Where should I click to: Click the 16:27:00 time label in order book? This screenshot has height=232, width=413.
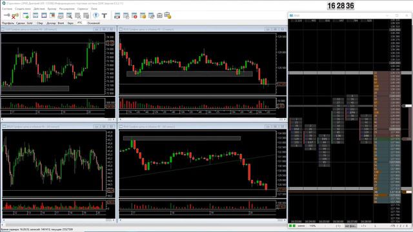[352, 222]
